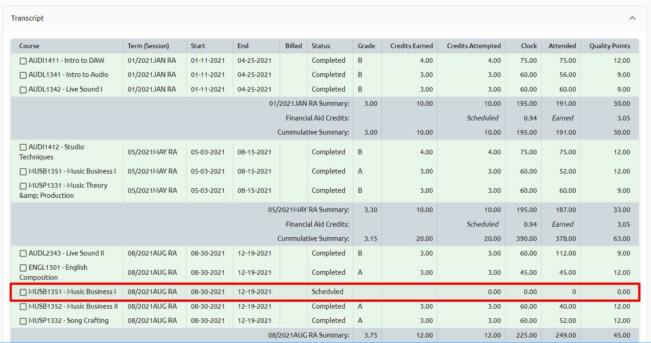Click the Credits Earned column header

(411, 46)
